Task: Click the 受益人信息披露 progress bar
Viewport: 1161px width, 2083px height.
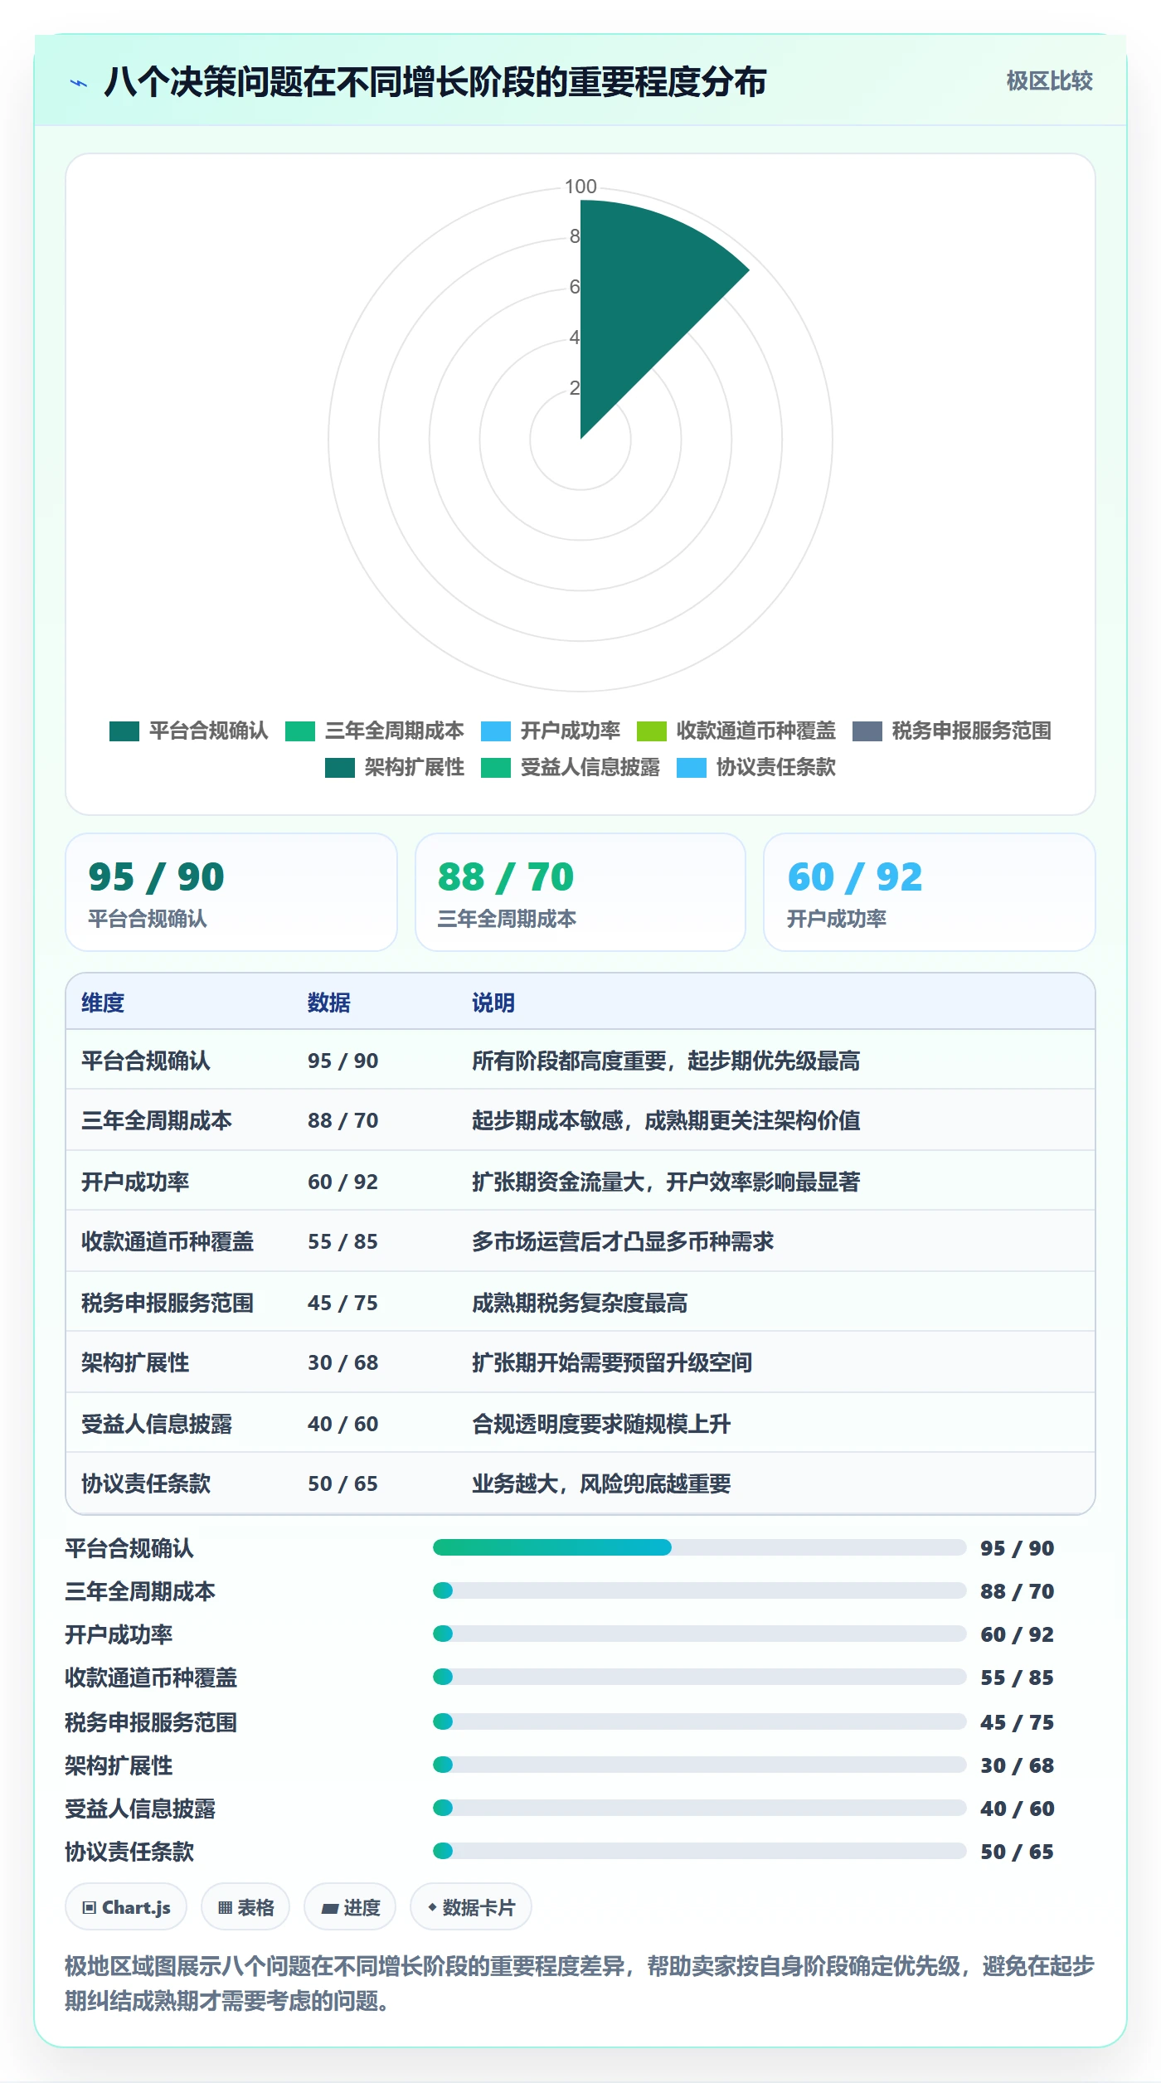Action: click(699, 1808)
